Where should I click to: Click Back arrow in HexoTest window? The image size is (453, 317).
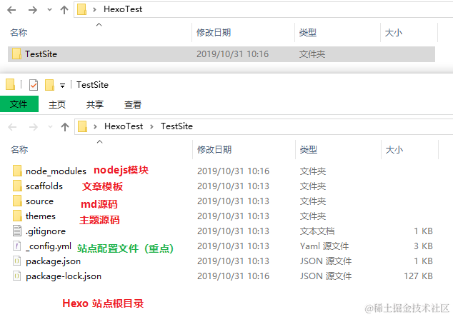11,10
